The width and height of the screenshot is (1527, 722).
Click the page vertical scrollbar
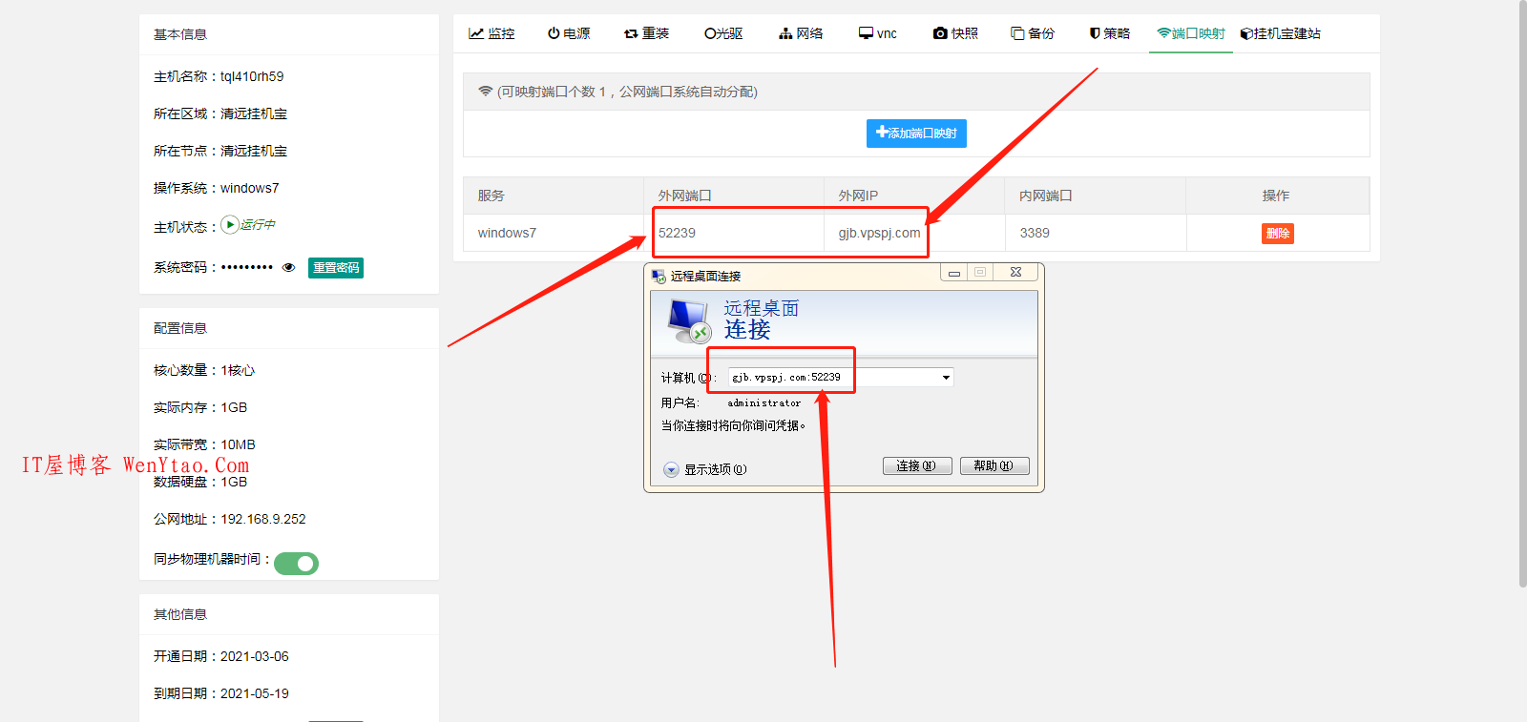coord(1522,294)
